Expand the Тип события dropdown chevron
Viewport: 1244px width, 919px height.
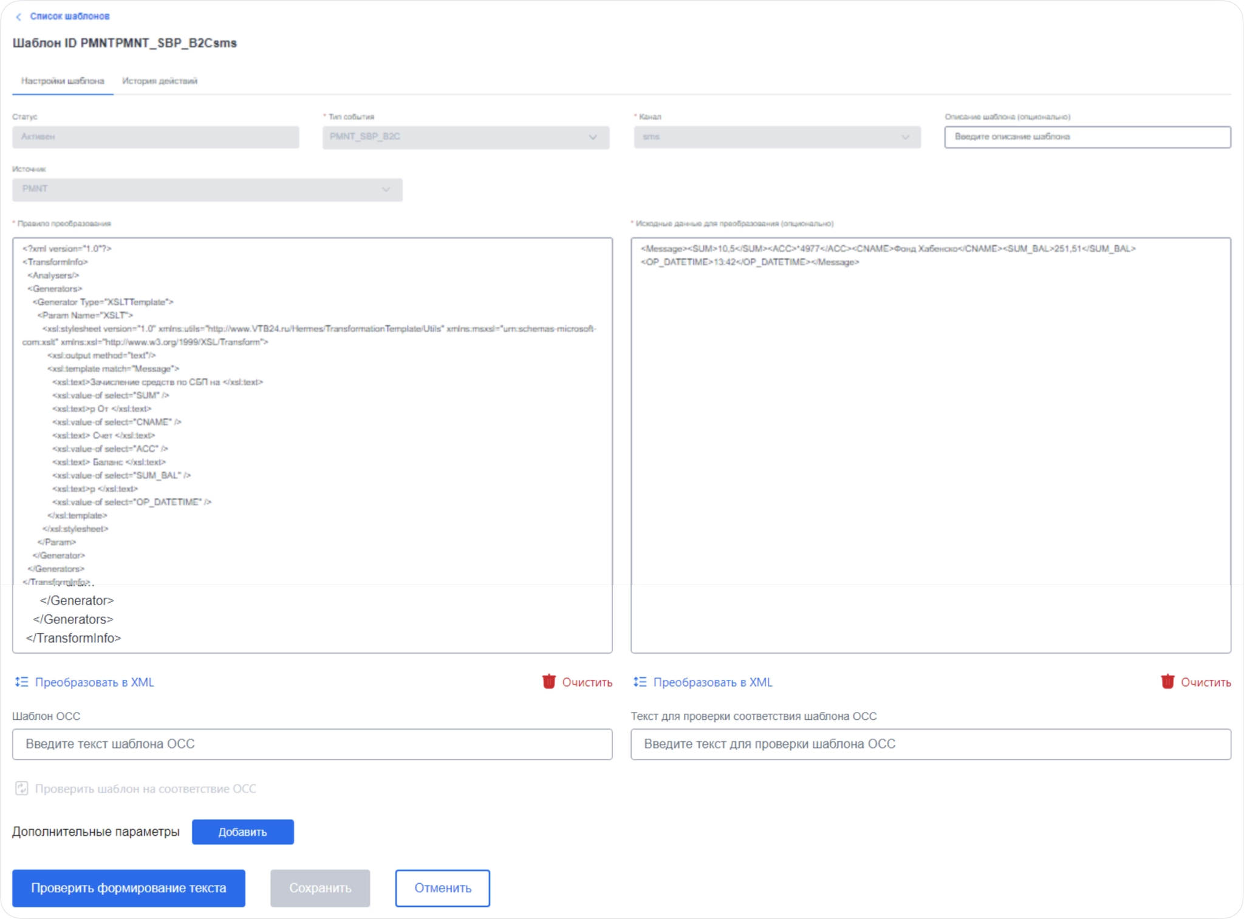[x=593, y=137]
